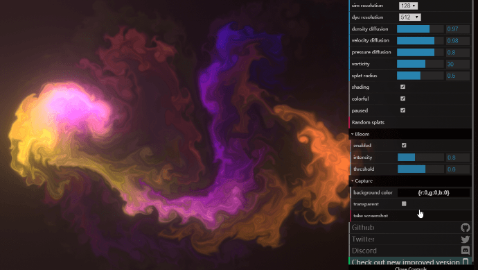478x270 pixels.
Task: Adjust the pressure diffusion slider
Action: pos(420,52)
